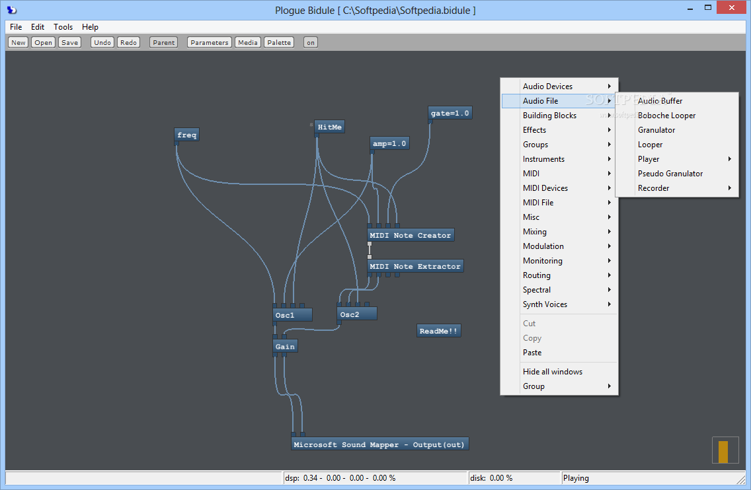Click the New toolbar button
Screen dimensions: 751x490
click(19, 42)
